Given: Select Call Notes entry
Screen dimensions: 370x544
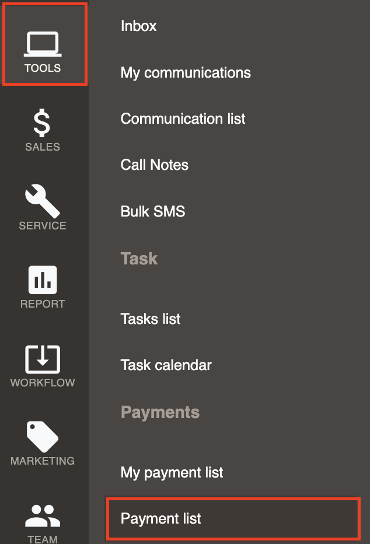Looking at the screenshot, I should (x=154, y=165).
